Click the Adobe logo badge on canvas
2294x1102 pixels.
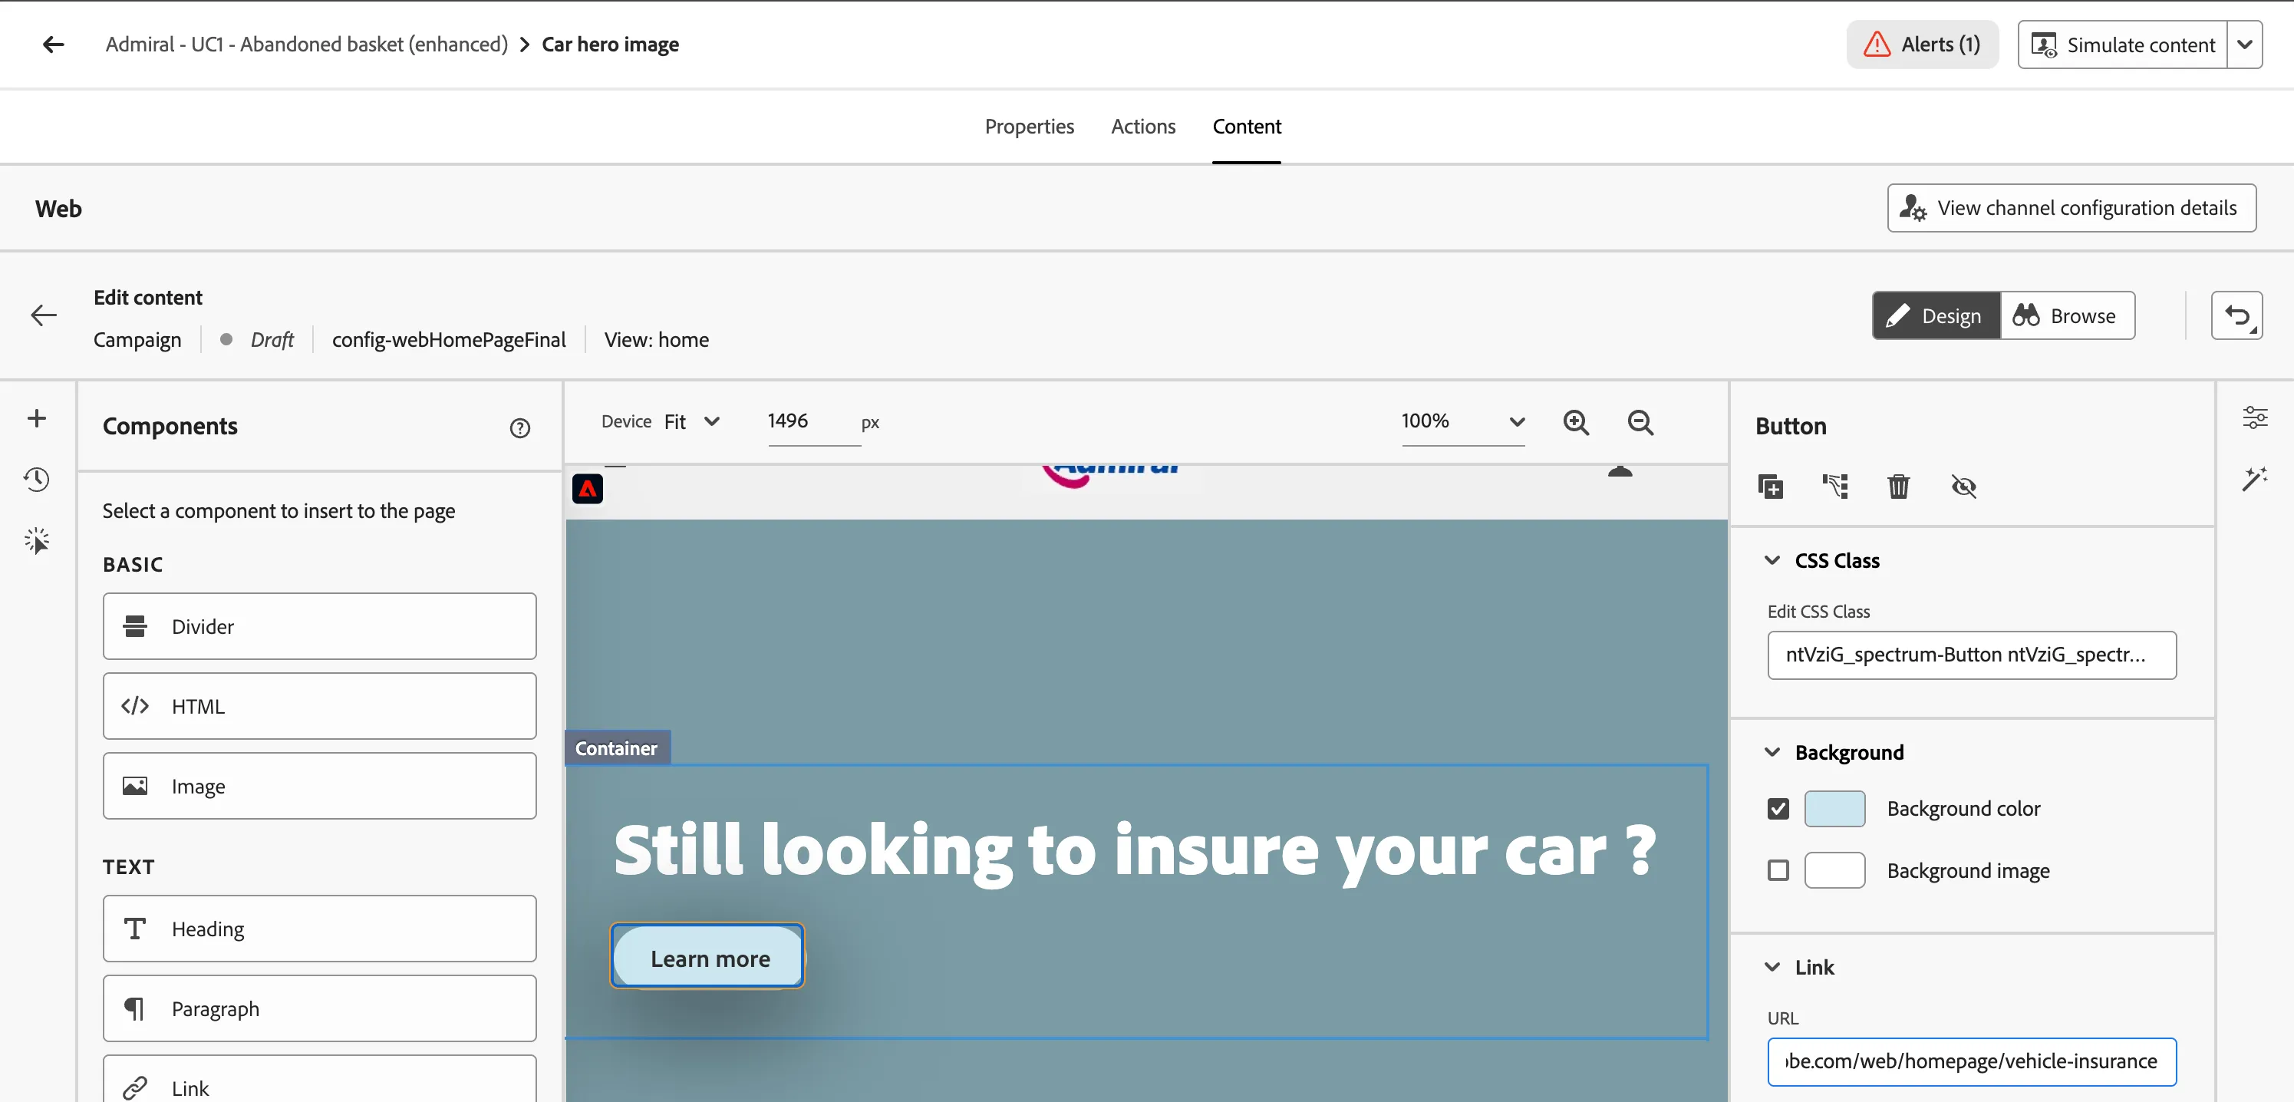click(588, 489)
